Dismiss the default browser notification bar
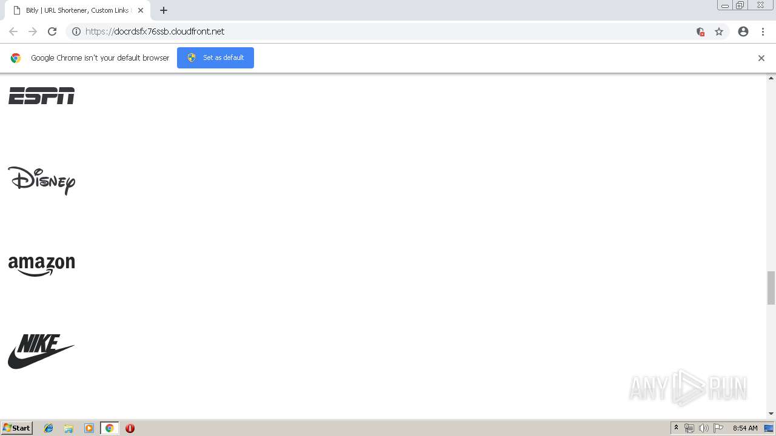The image size is (776, 436). click(761, 58)
